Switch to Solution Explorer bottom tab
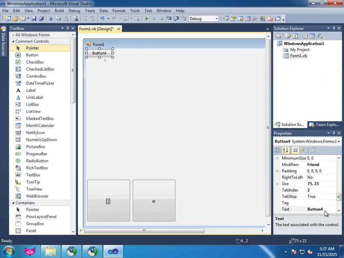344x258 pixels. point(290,125)
